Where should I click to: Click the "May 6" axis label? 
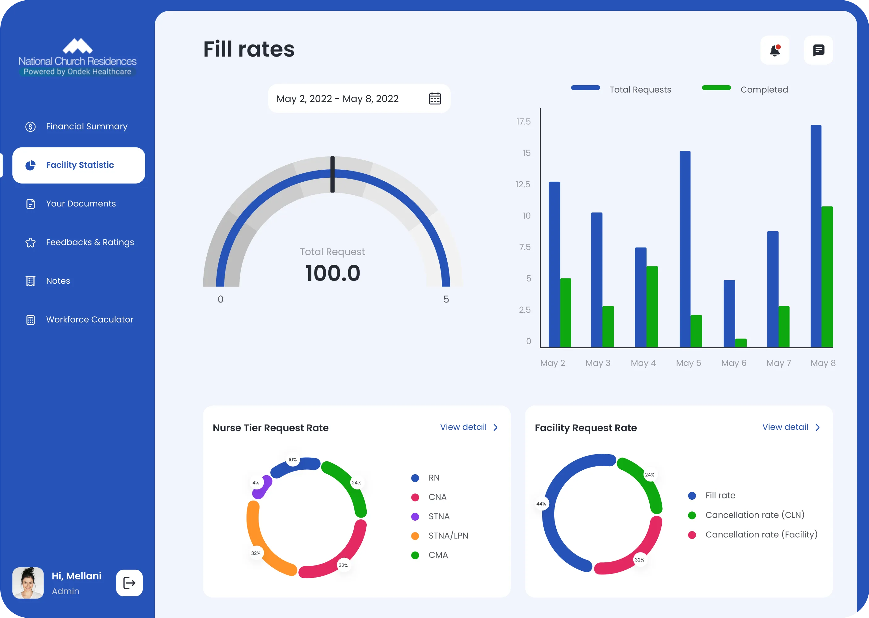point(734,363)
